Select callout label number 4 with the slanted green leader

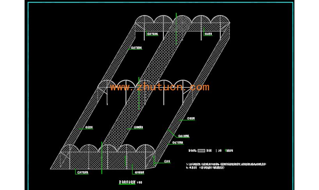coord(183,136)
